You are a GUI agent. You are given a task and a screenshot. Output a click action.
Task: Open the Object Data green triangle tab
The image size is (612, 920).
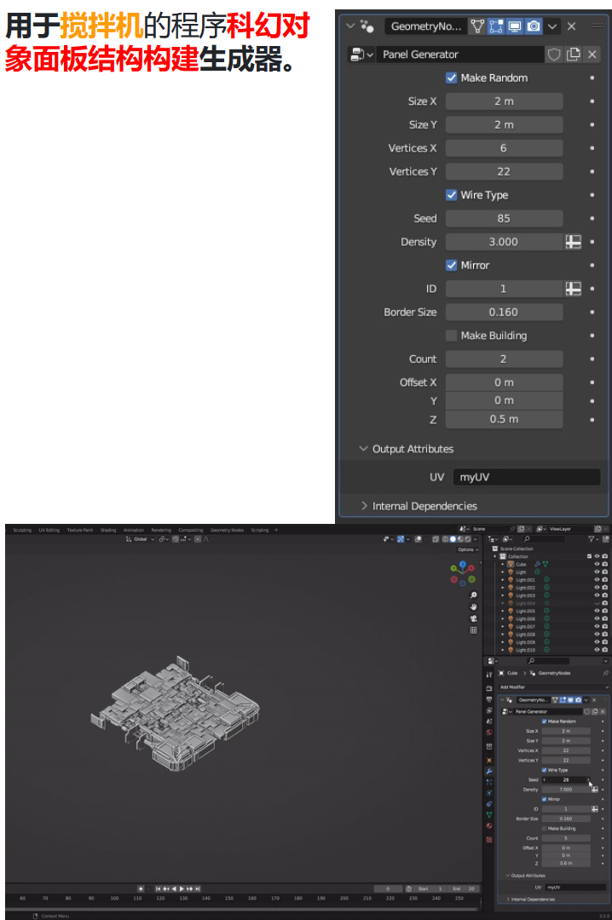488,815
